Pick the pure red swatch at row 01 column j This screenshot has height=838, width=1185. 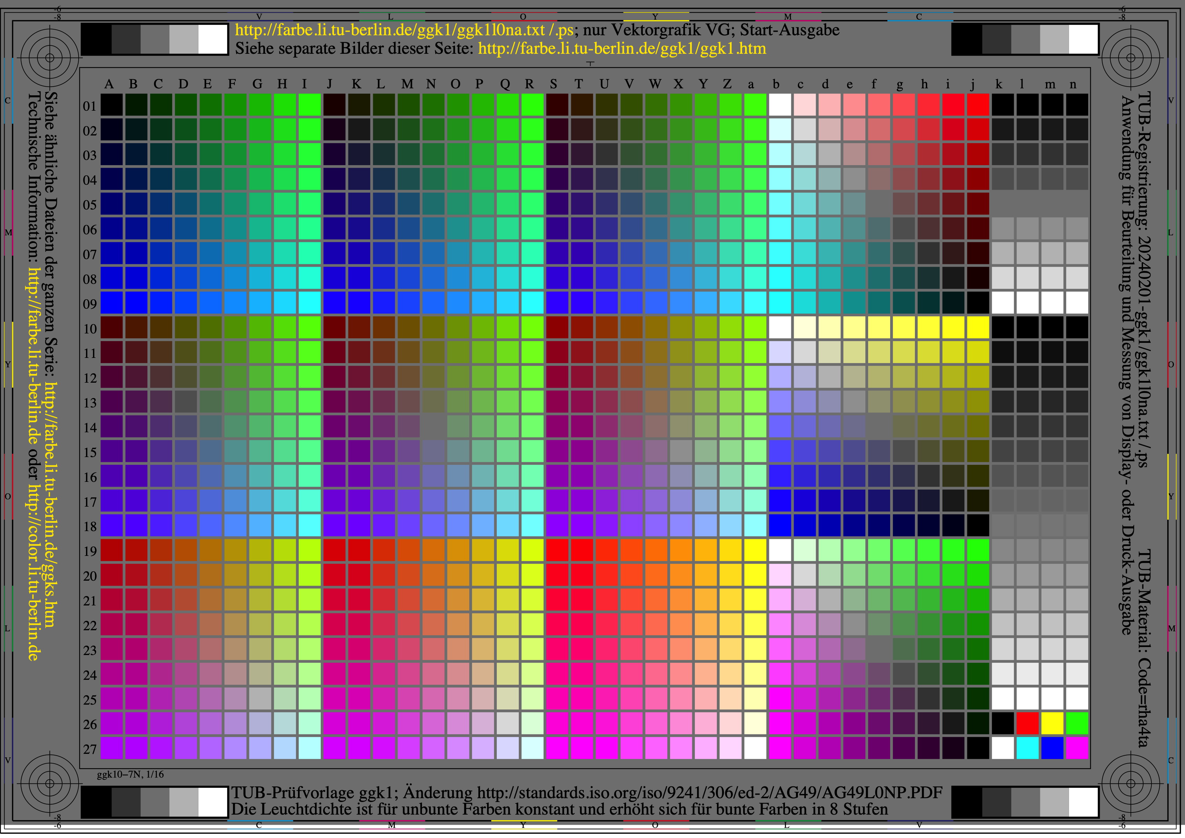click(x=978, y=105)
